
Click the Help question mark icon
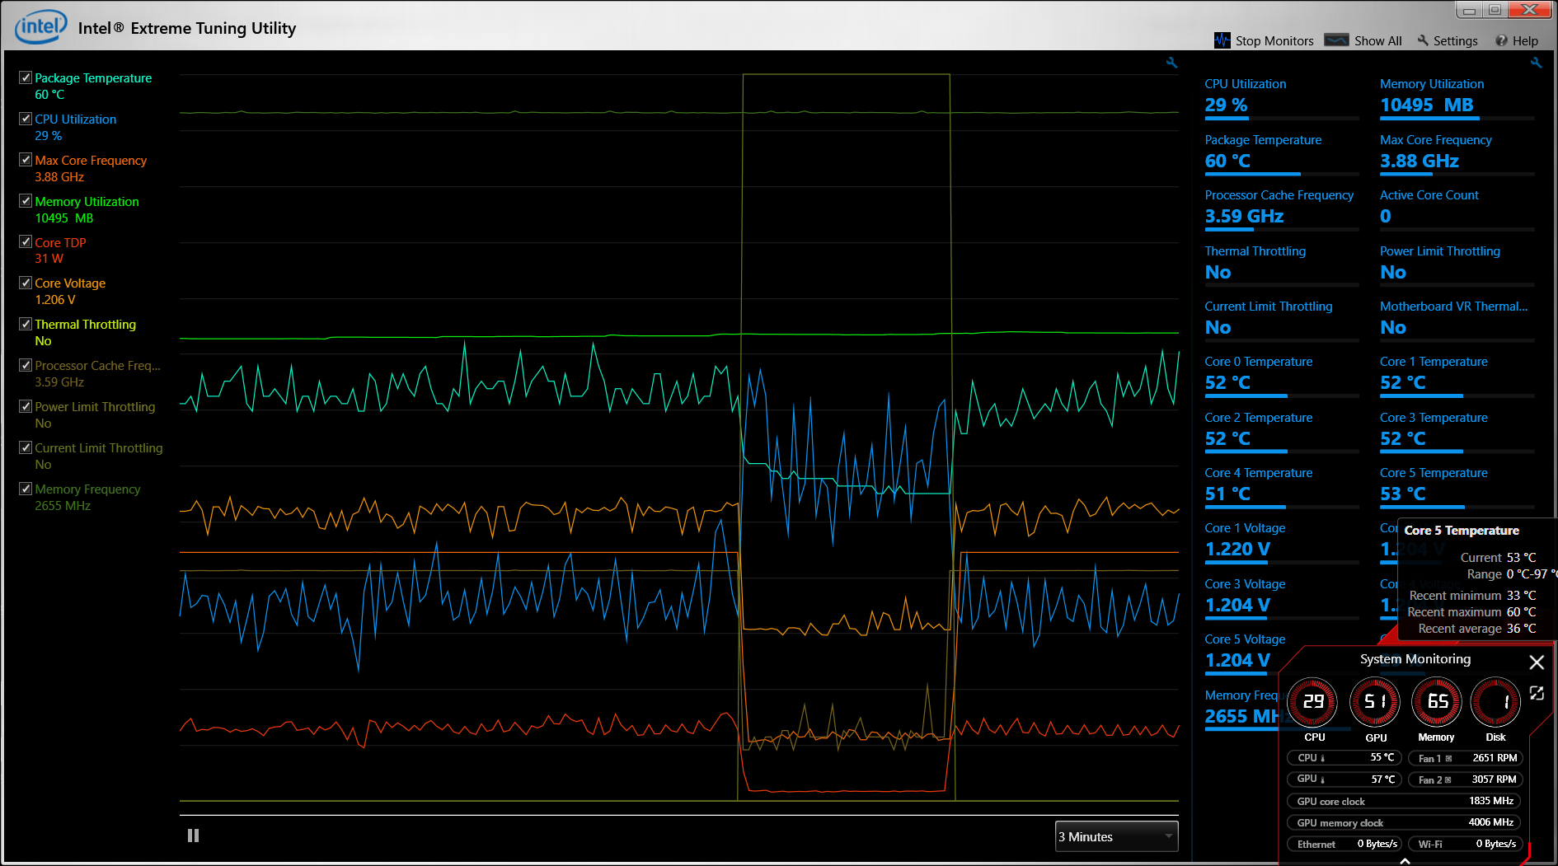1501,40
